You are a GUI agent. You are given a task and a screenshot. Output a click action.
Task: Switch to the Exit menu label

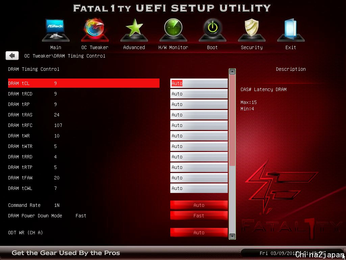[291, 47]
